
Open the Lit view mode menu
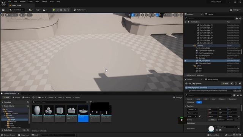coord(22,15)
